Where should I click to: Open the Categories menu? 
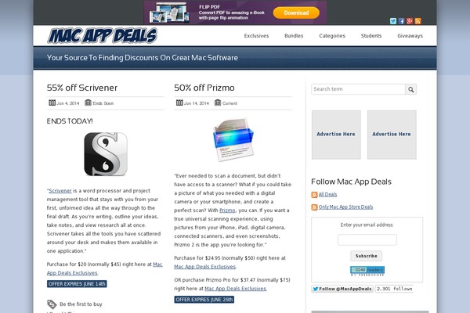(332, 36)
